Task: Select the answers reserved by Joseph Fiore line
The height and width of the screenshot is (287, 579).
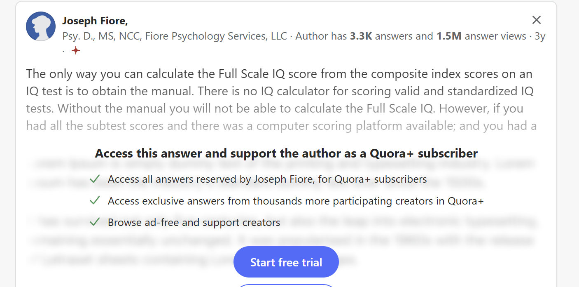Action: point(267,179)
